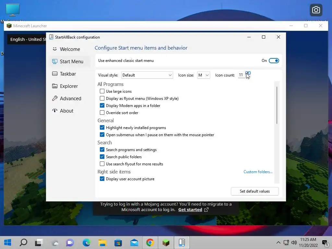Maximize the StartAllBack configuration window

[264, 37]
